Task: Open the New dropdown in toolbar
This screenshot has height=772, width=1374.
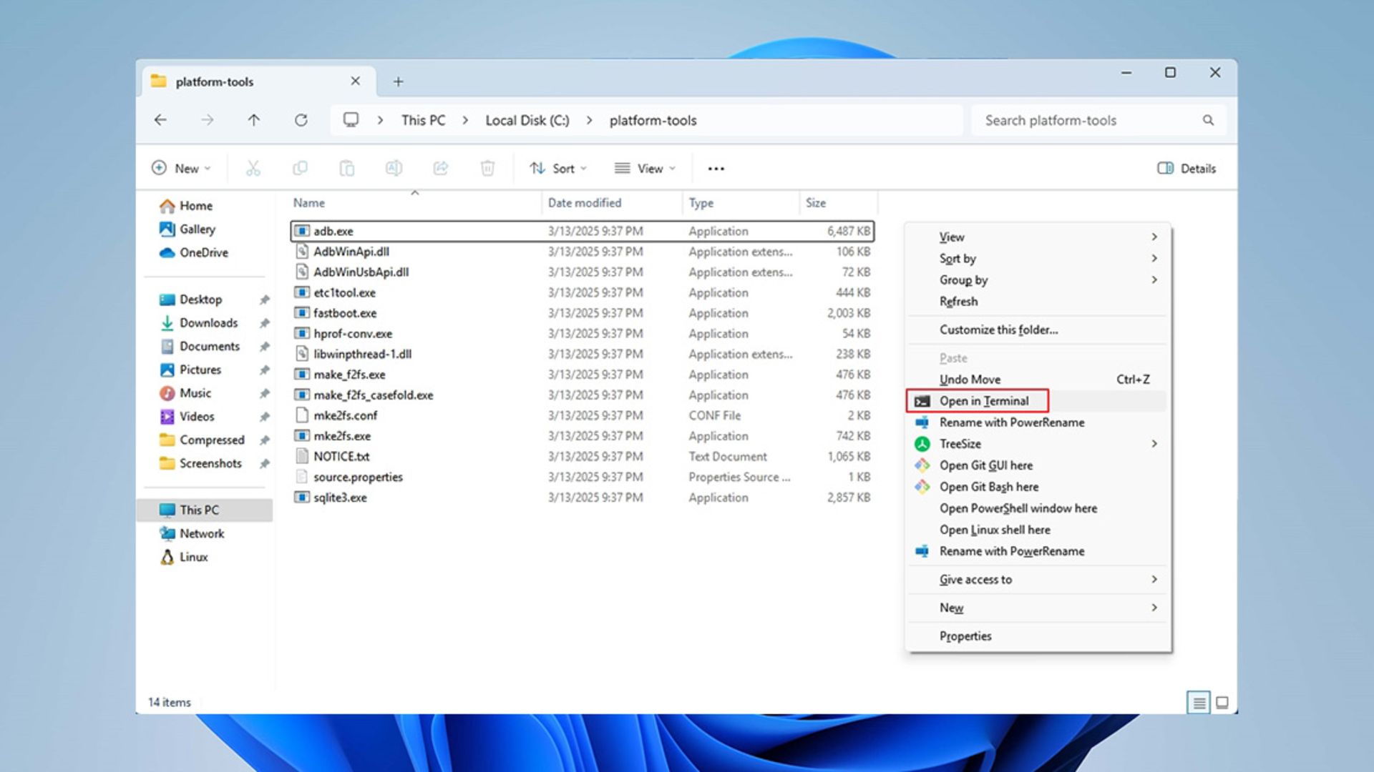Action: [182, 168]
